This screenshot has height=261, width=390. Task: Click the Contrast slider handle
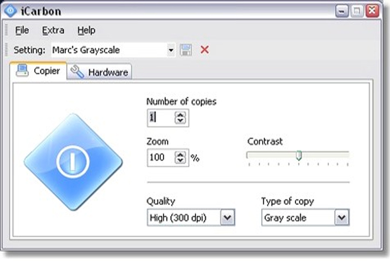(299, 155)
